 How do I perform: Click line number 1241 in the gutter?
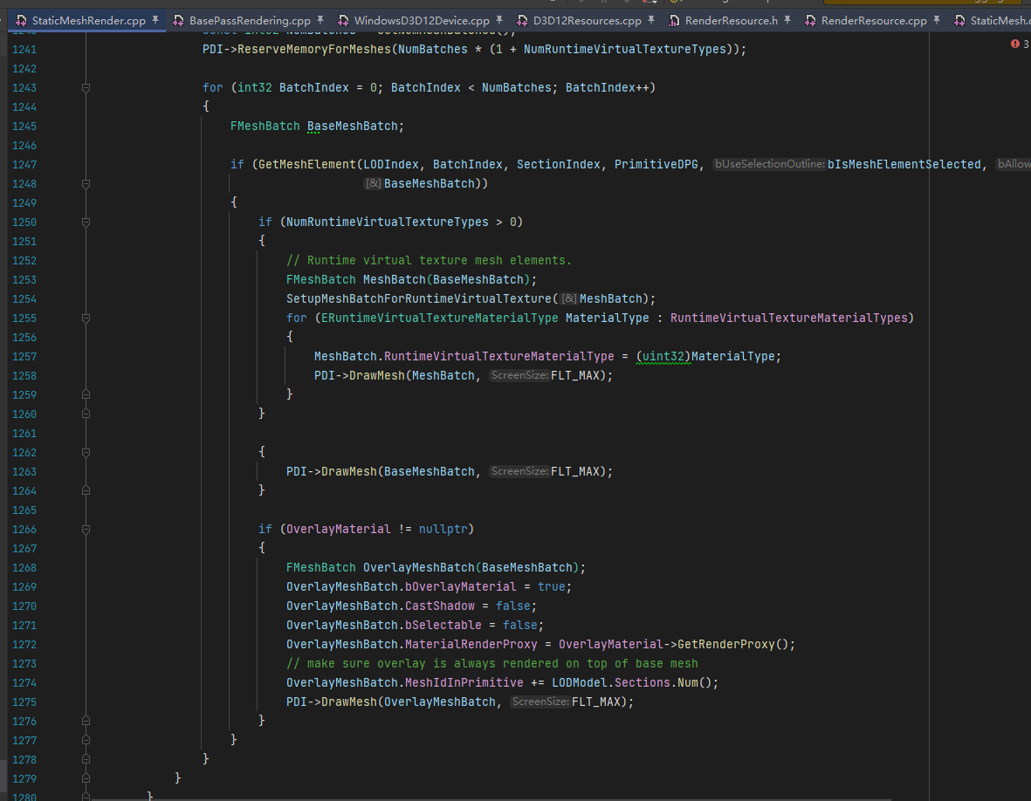click(24, 49)
